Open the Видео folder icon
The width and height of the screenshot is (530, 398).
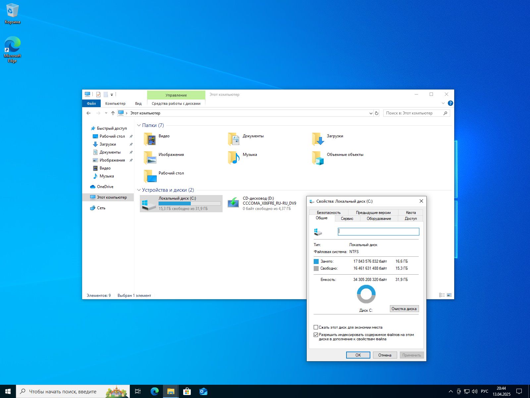150,140
